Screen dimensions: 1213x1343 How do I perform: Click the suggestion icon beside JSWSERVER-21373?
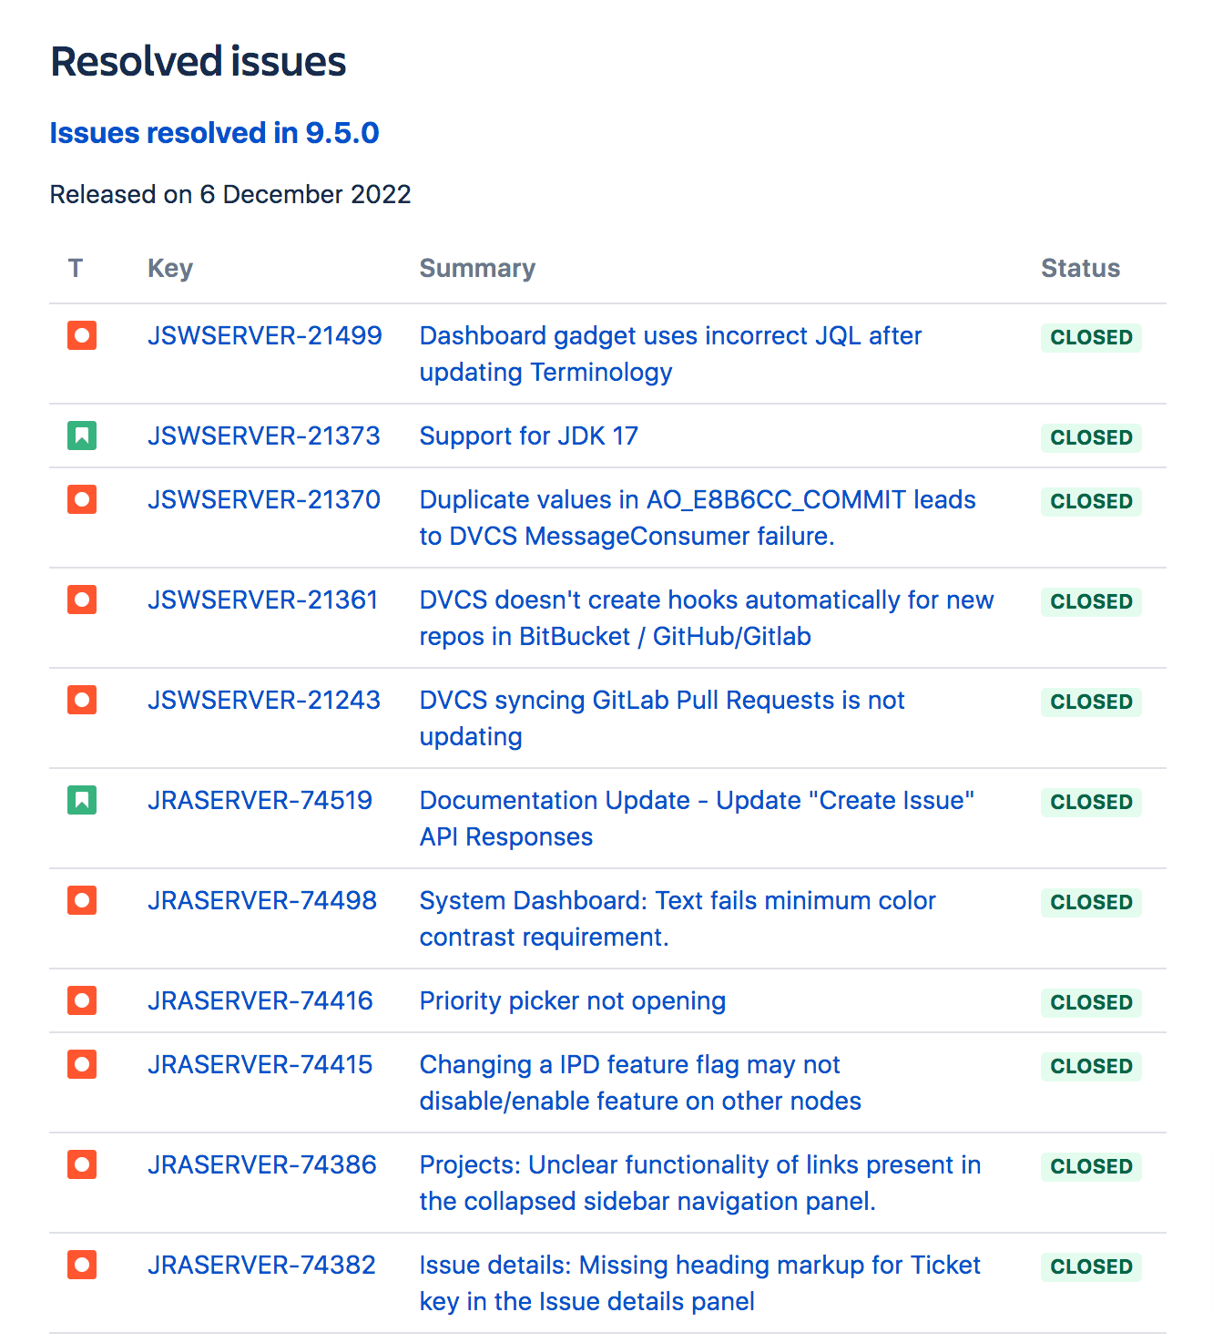click(x=82, y=436)
